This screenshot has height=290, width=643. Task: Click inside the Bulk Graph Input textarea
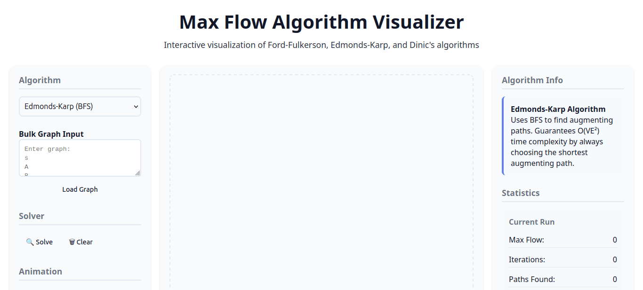(x=80, y=157)
